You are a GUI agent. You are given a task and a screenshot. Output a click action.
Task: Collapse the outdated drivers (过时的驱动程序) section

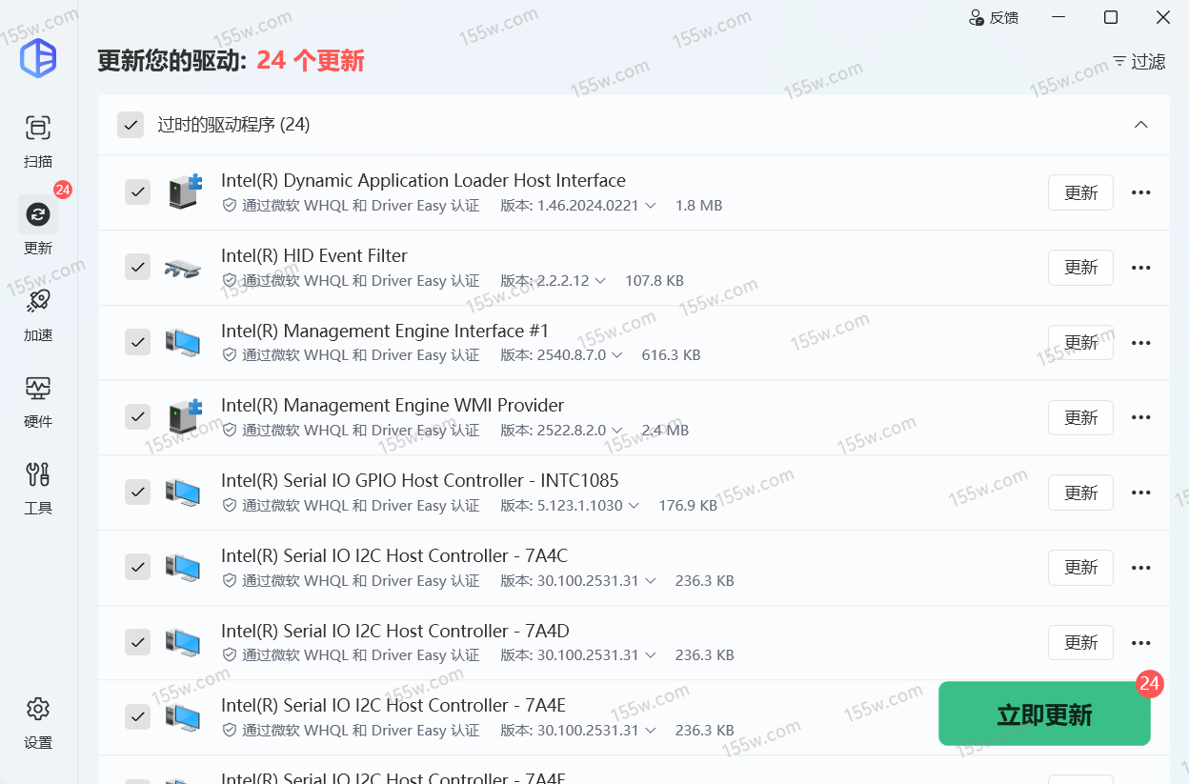(1140, 125)
